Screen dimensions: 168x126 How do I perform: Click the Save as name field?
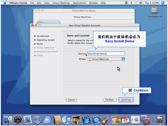click(x=106, y=53)
